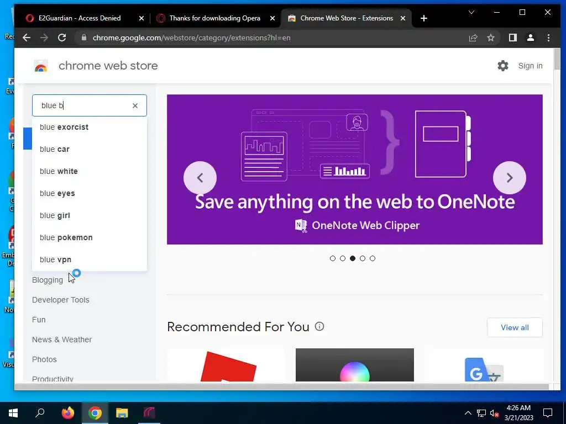The width and height of the screenshot is (566, 424).
Task: Bookmark this page with the star
Action: coord(491,38)
